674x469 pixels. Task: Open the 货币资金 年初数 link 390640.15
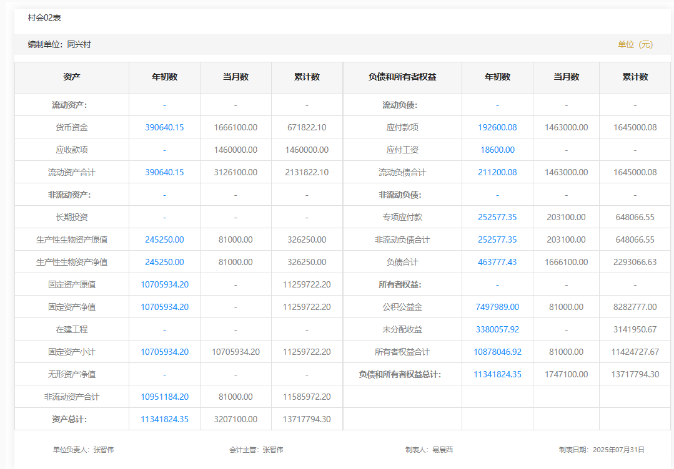point(164,127)
